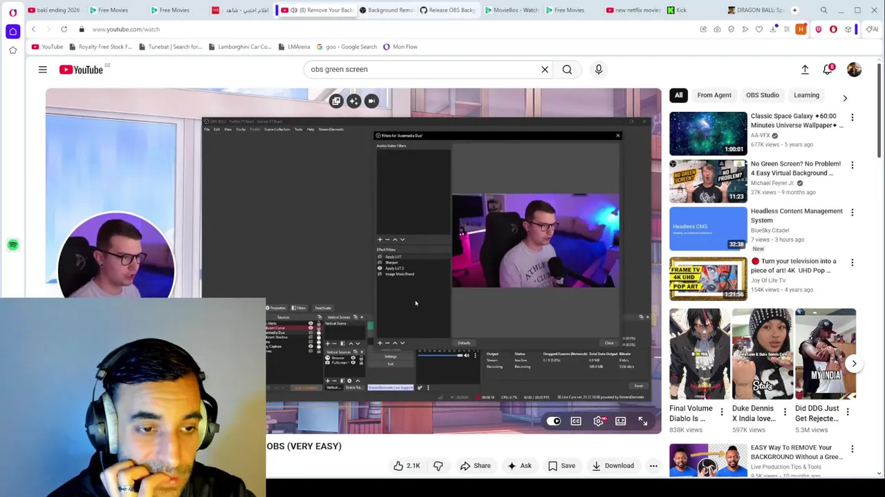Open the account avatar menu

tap(855, 69)
